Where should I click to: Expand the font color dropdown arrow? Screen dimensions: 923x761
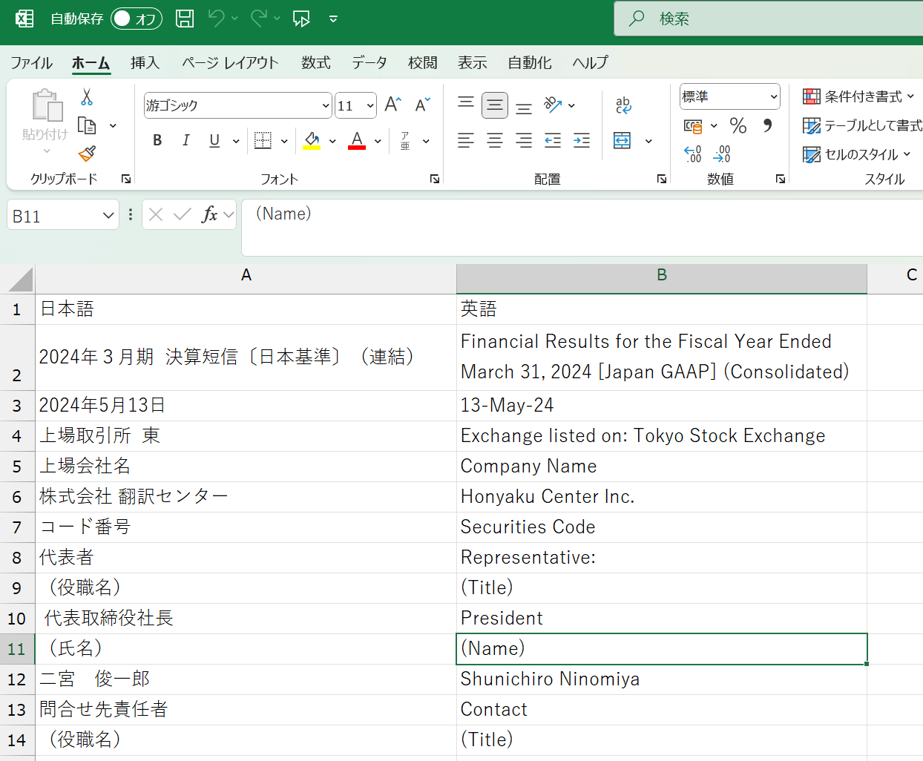coord(378,140)
